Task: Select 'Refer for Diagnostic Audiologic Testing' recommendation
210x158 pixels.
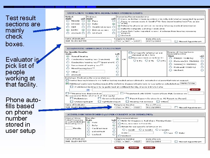Action: tap(119, 121)
